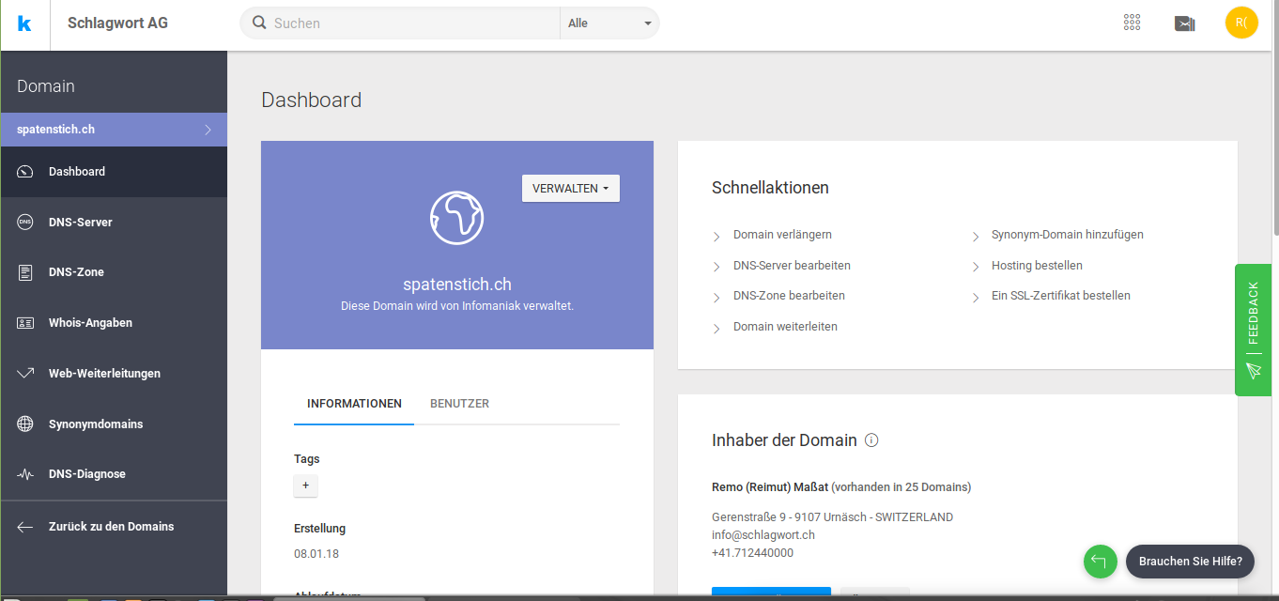
Task: Click Ein SSL-Zertifikat bestellen link
Action: 1061,296
